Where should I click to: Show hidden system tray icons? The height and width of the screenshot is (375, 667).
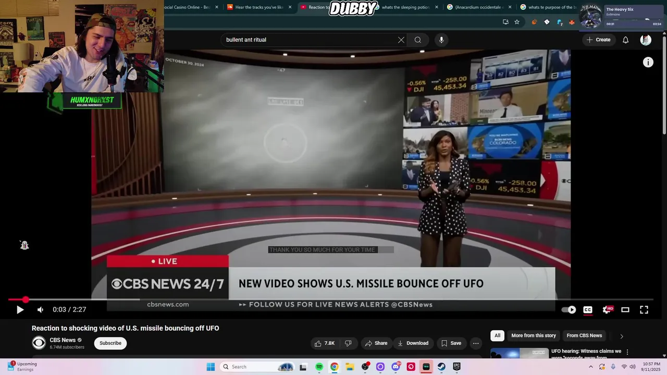coord(590,367)
